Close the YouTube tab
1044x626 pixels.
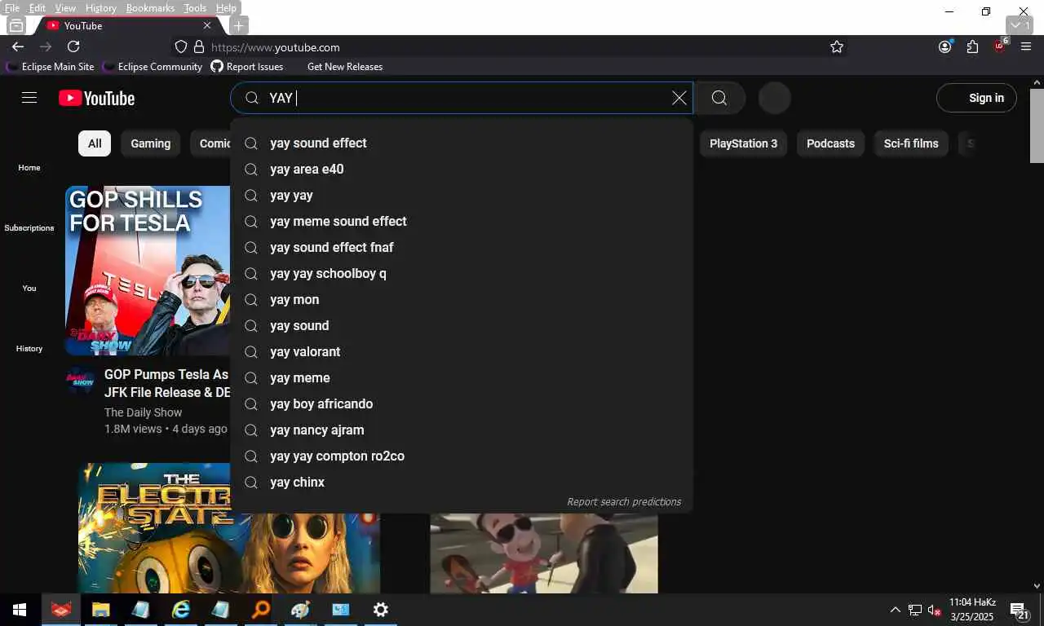tap(206, 25)
